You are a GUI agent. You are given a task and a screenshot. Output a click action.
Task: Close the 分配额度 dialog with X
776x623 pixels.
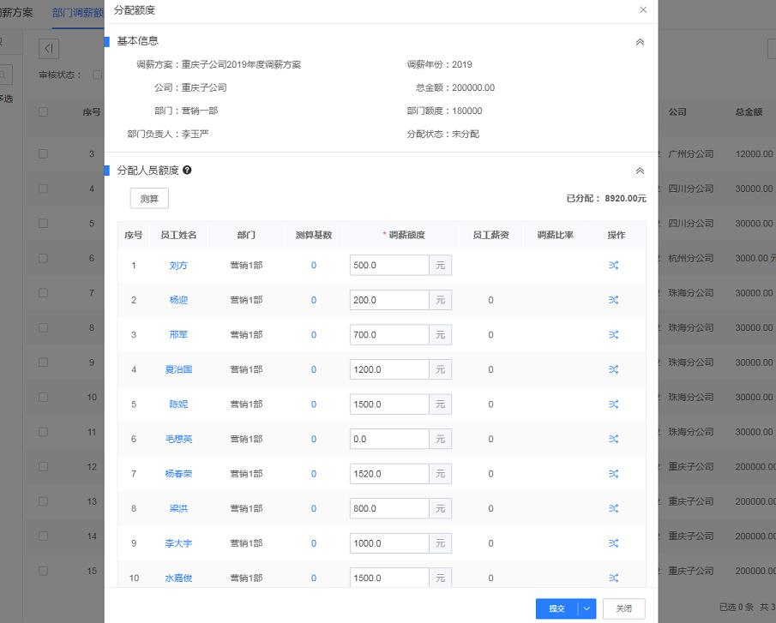(643, 10)
